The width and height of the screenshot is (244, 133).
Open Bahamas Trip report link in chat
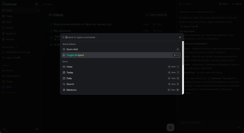[222, 78]
